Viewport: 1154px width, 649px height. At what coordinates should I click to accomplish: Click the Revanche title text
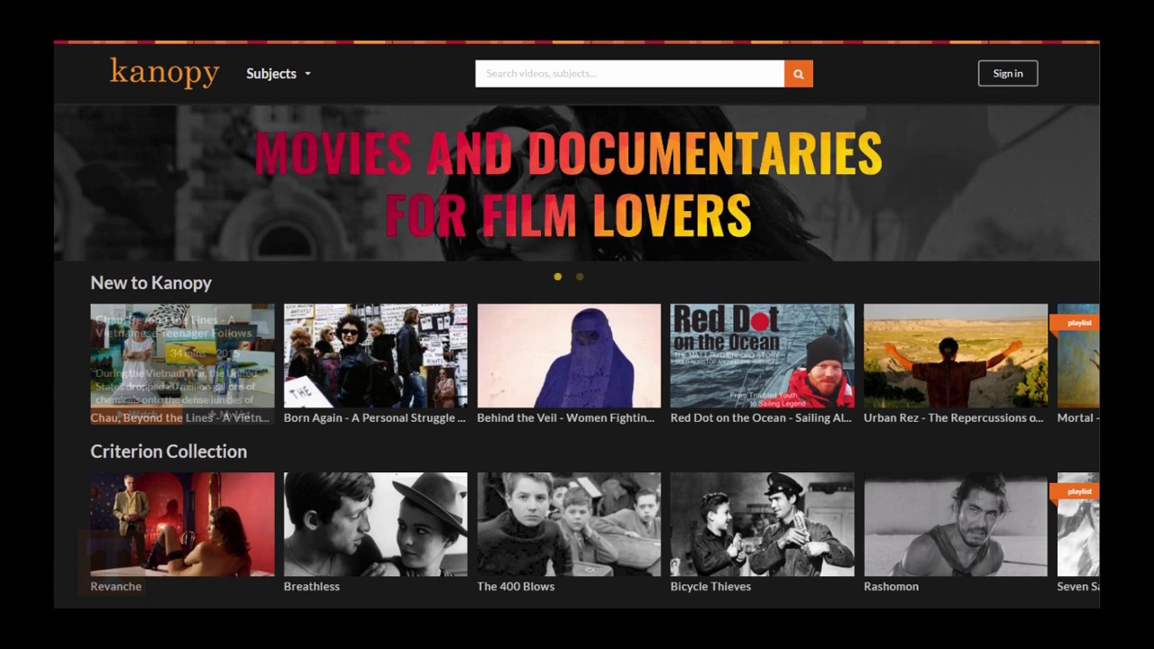point(116,587)
